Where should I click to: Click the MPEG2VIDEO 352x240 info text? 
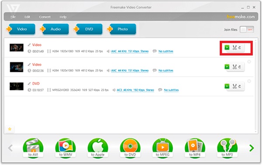80,90
